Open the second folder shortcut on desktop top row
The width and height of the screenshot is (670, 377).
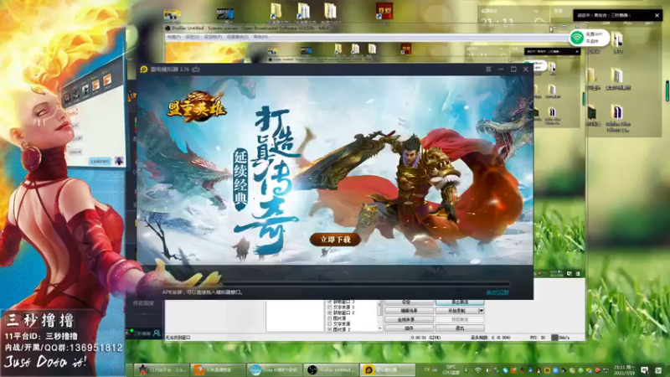pyautogui.click(x=303, y=13)
